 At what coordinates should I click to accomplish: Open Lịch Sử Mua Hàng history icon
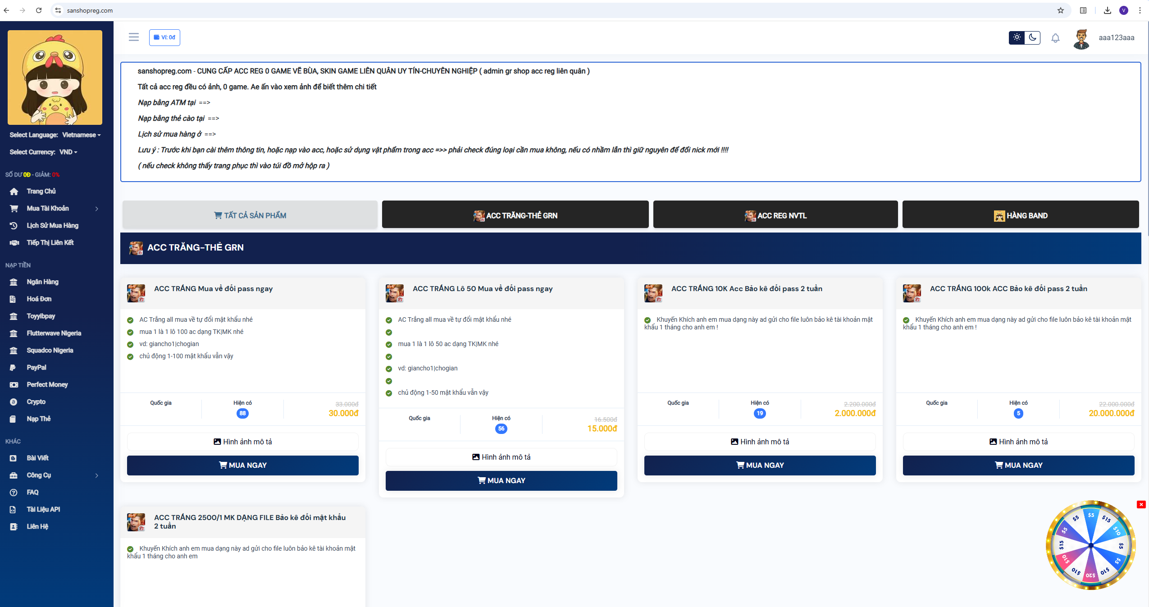[14, 226]
